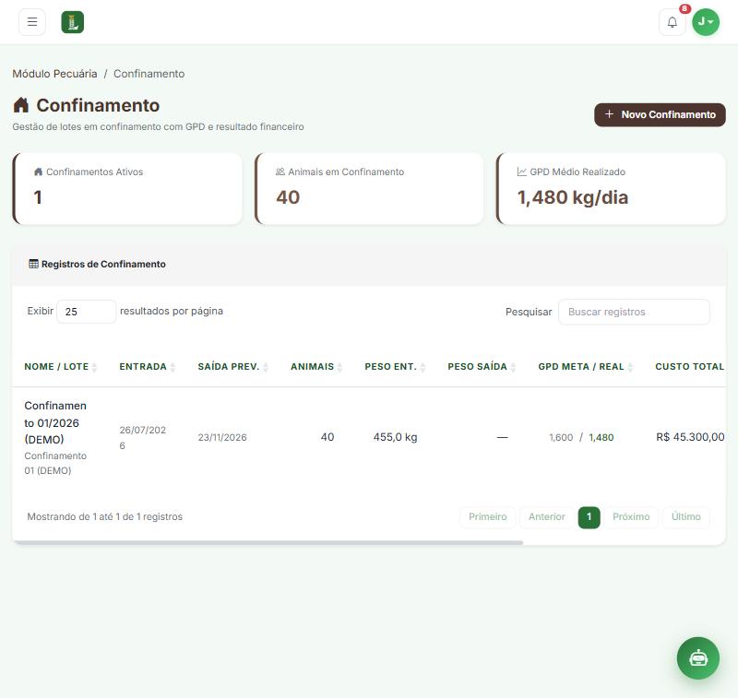Click the 23/11/2026 exit date cell

(x=222, y=437)
